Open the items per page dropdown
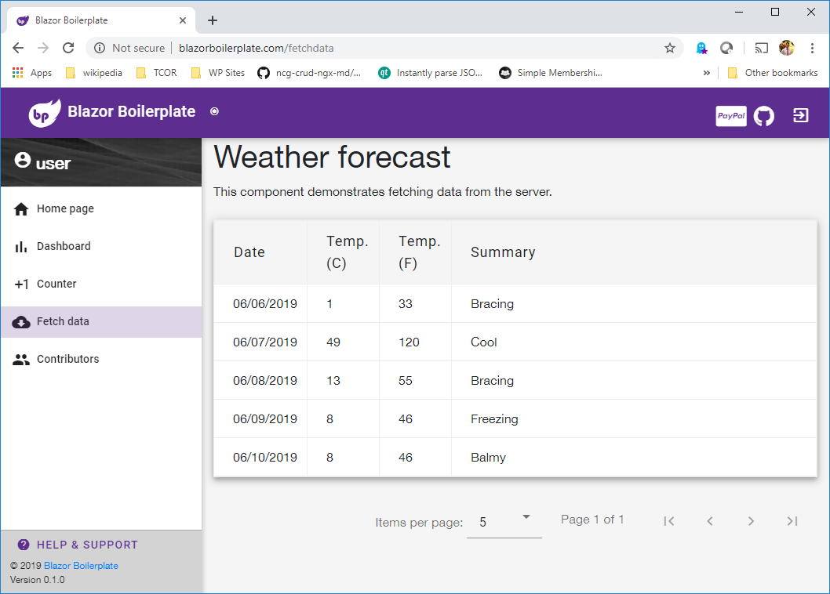Image resolution: width=830 pixels, height=594 pixels. pos(504,520)
